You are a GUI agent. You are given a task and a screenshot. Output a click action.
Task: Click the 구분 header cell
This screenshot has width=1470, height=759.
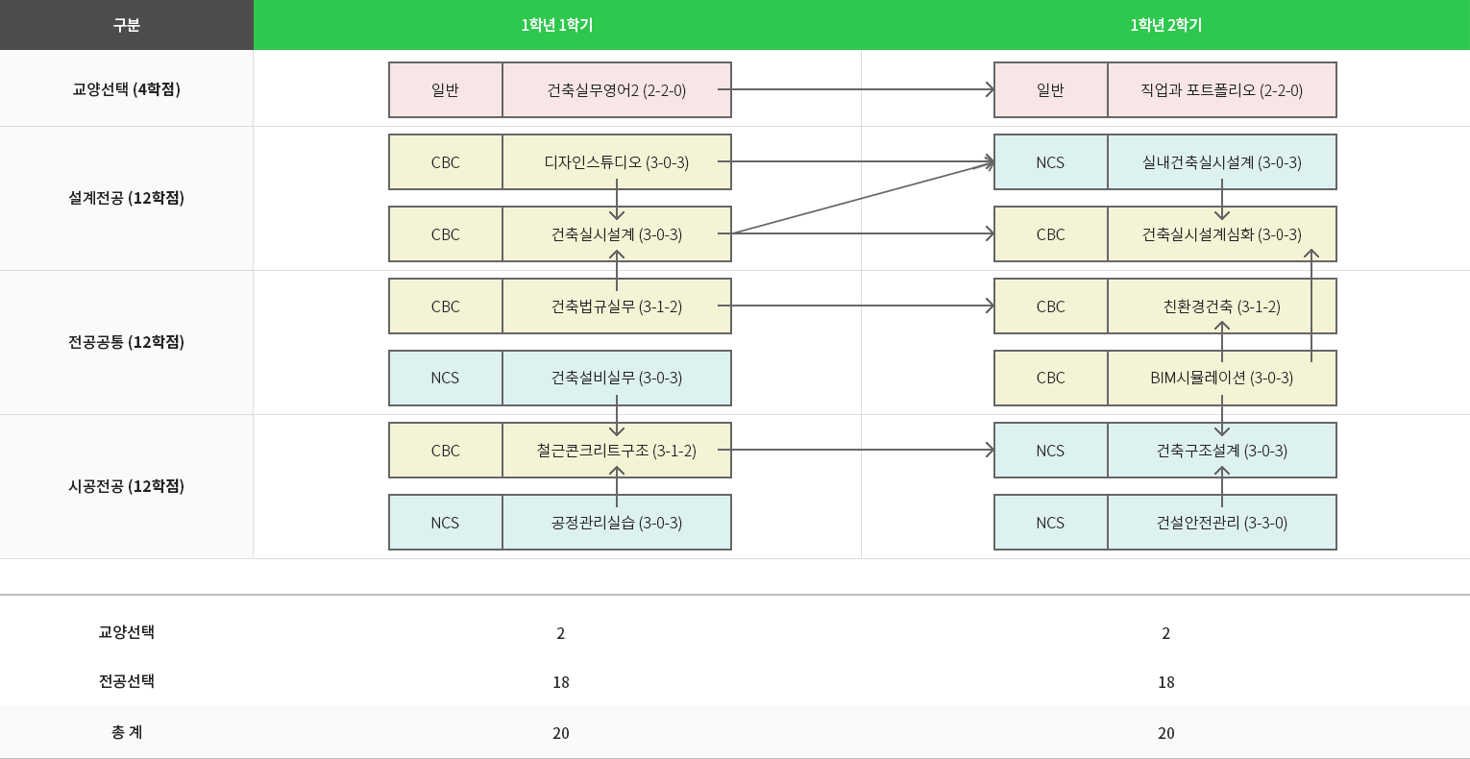pyautogui.click(x=127, y=25)
